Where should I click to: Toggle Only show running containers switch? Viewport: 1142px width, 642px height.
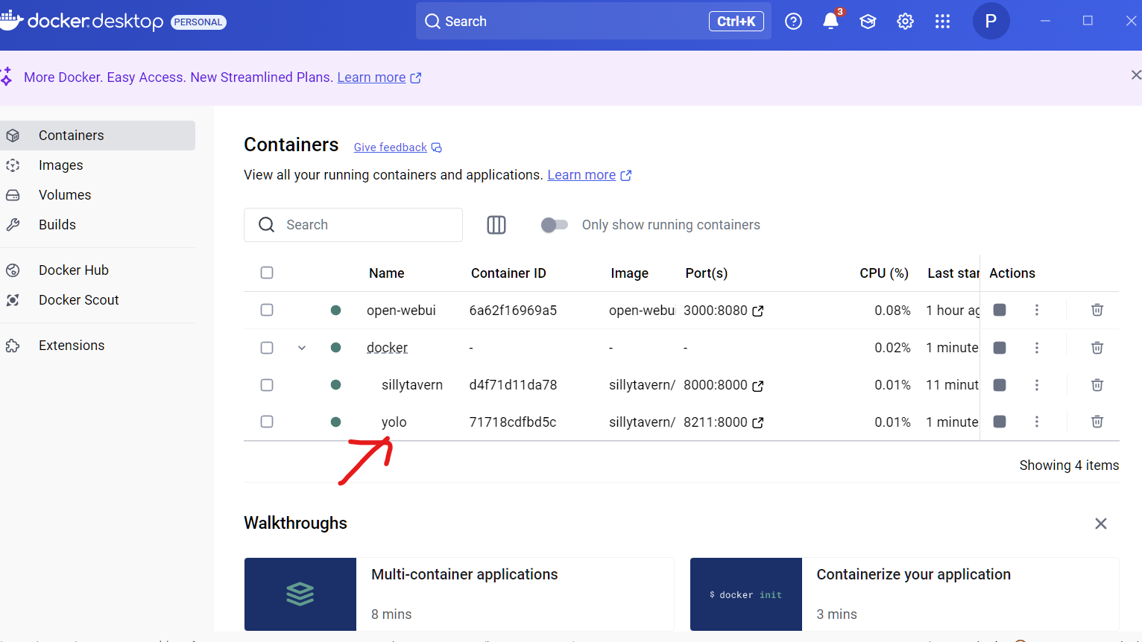pyautogui.click(x=555, y=225)
